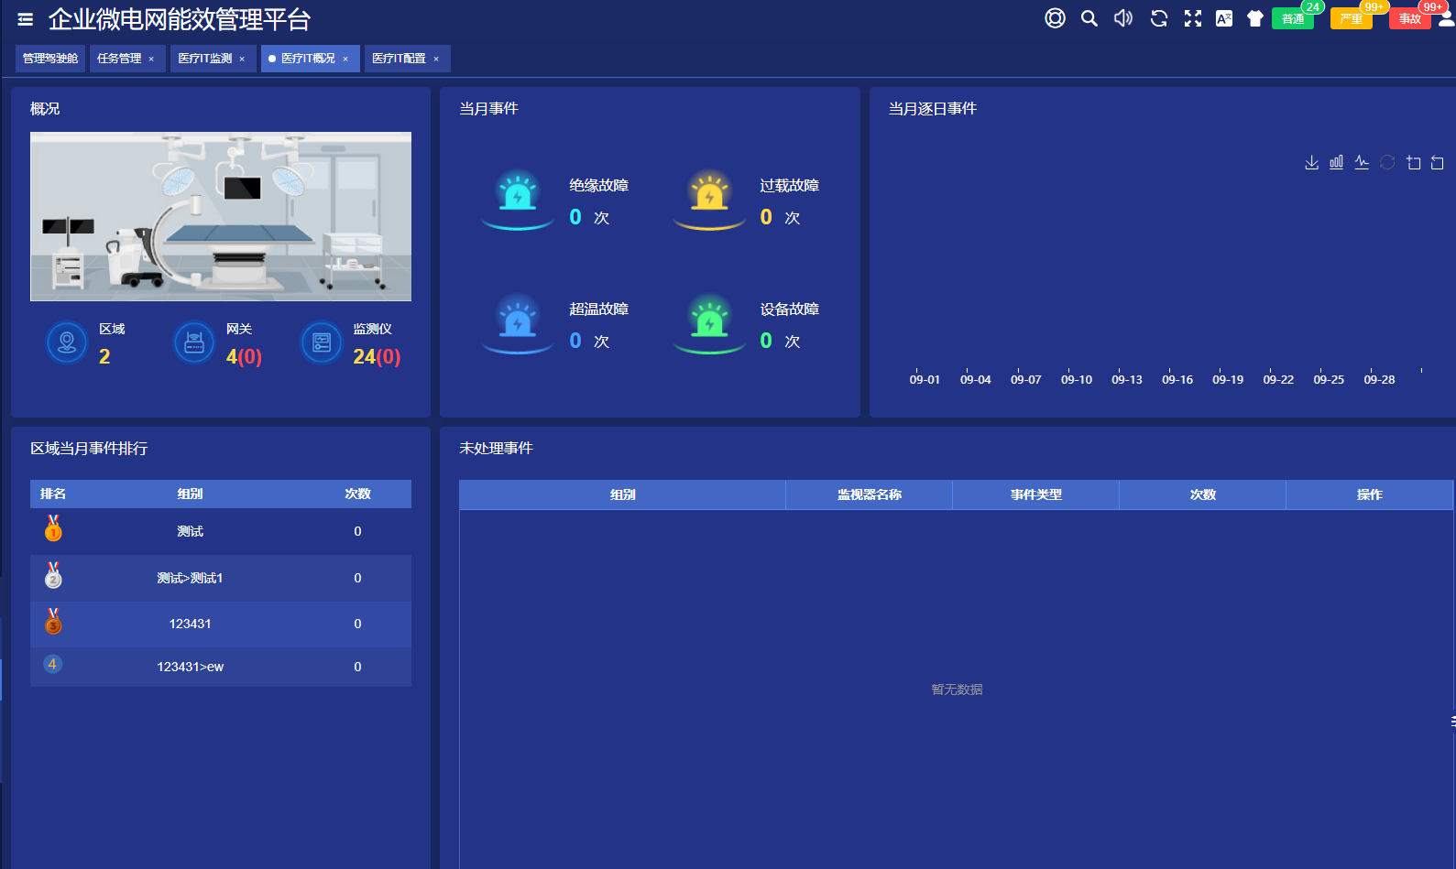Toggle fullscreen mode icon

tap(1193, 18)
